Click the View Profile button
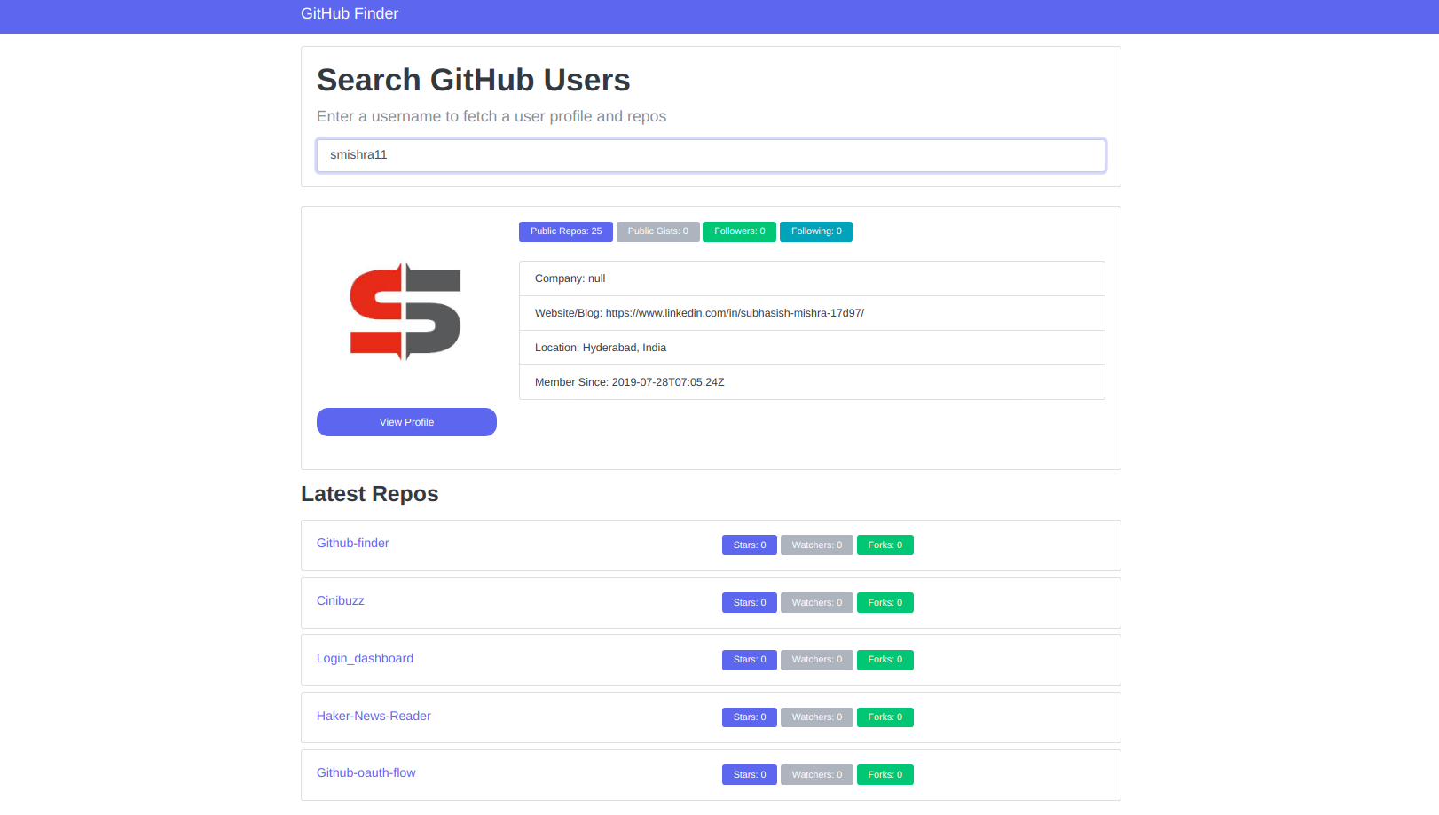 tap(406, 422)
